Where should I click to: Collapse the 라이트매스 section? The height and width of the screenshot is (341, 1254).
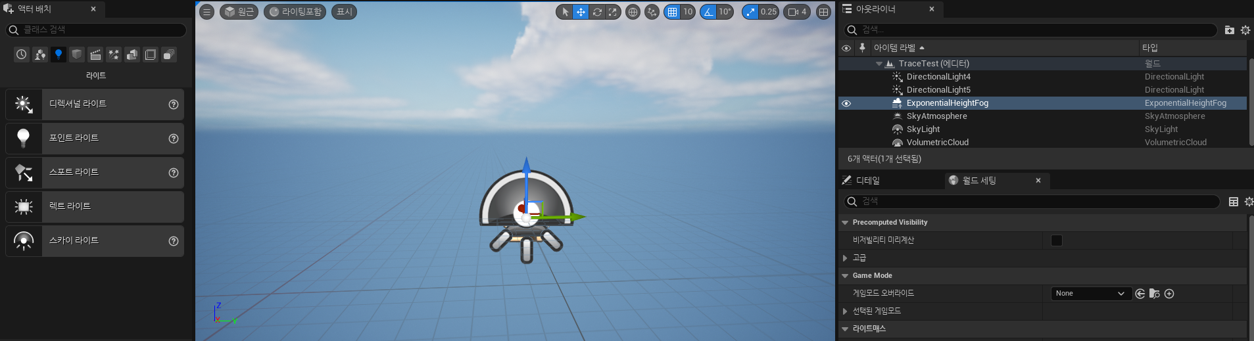tap(846, 329)
